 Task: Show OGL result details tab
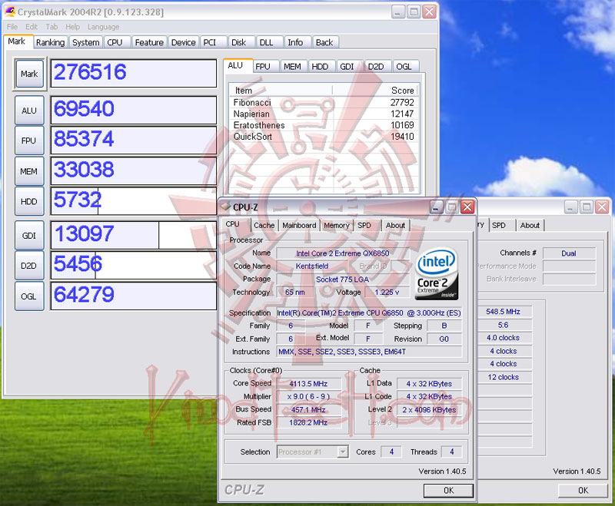pos(404,67)
